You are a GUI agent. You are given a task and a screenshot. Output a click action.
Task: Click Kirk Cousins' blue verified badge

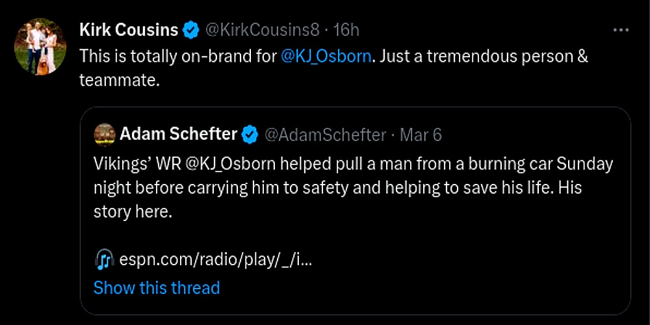(191, 30)
